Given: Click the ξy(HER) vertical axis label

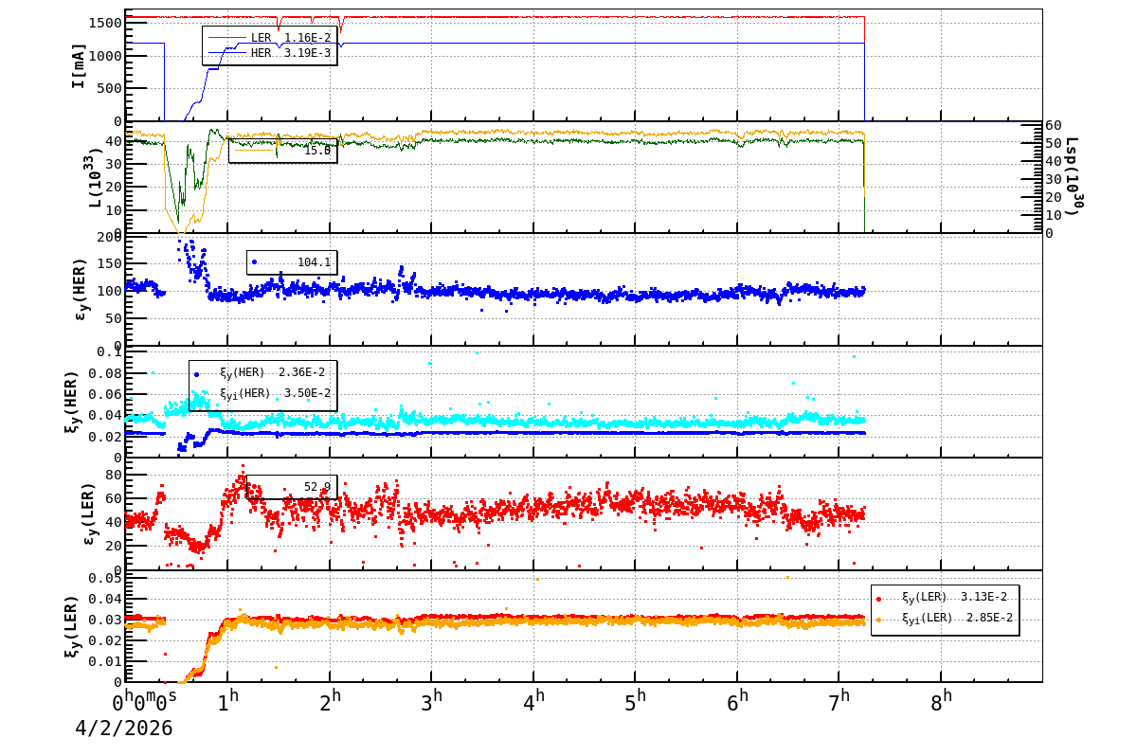Looking at the screenshot, I should 71,401.
